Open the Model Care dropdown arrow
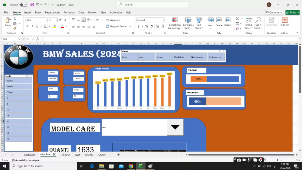 175,127
